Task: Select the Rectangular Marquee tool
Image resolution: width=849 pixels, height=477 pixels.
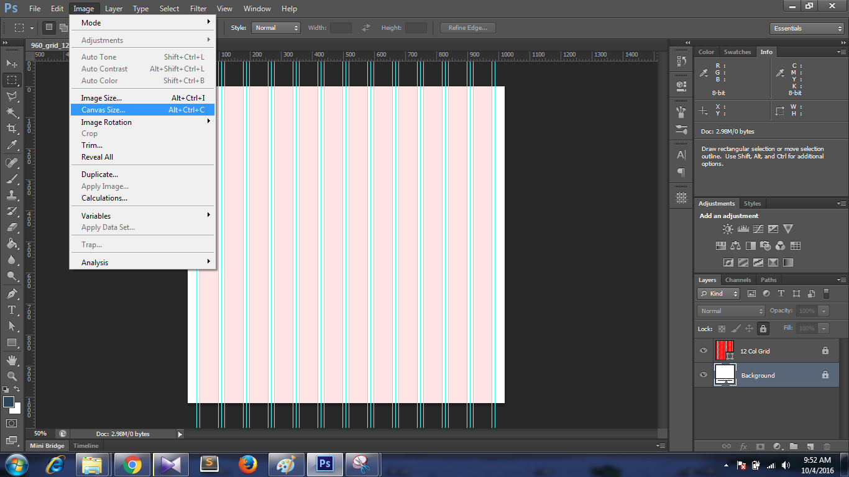Action: (x=11, y=79)
